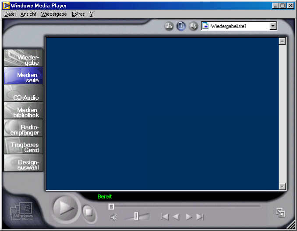Mute the sound with speaker icon
This screenshot has width=297, height=231.
(113, 217)
